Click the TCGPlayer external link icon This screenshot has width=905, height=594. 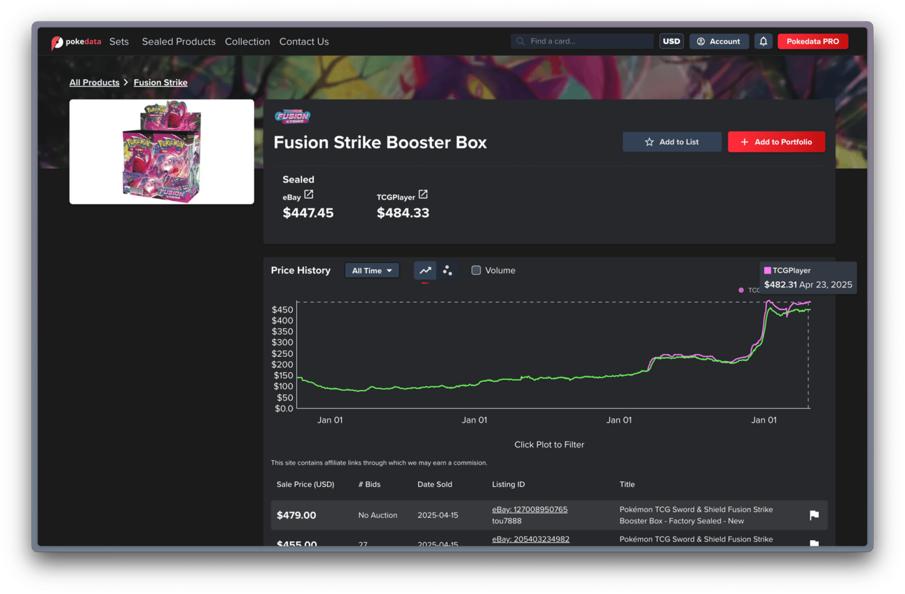pos(423,195)
